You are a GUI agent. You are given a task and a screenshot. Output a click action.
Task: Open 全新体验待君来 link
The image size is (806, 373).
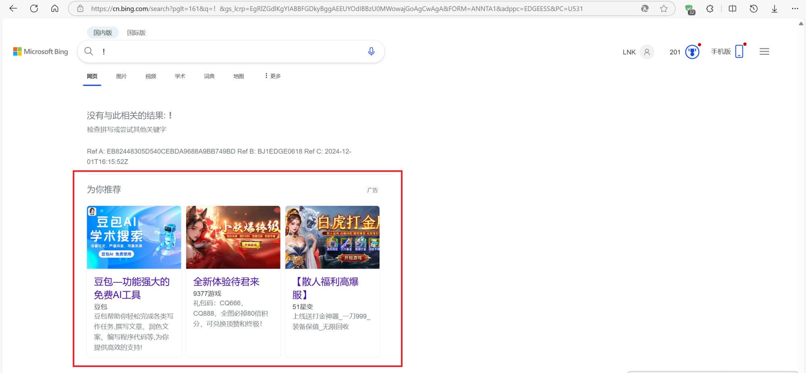coord(226,282)
